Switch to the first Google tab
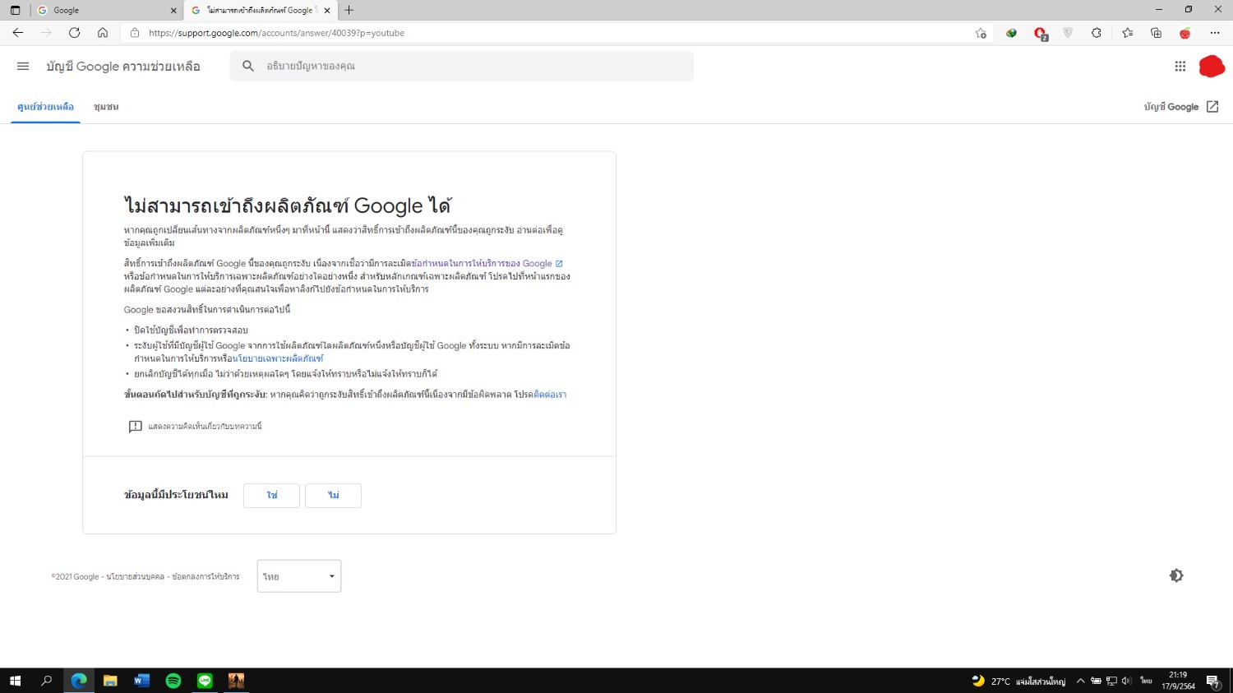Image resolution: width=1233 pixels, height=693 pixels. (106, 11)
